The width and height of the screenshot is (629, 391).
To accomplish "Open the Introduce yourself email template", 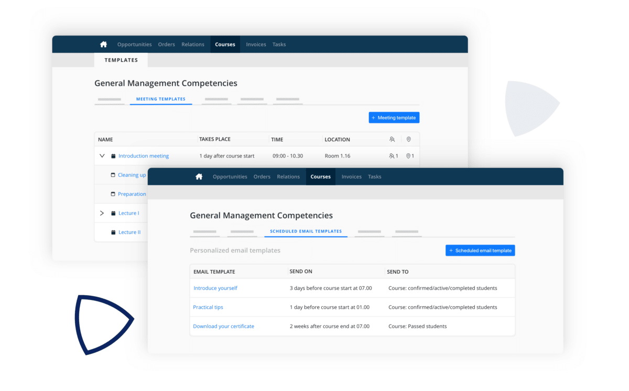I will (x=215, y=288).
